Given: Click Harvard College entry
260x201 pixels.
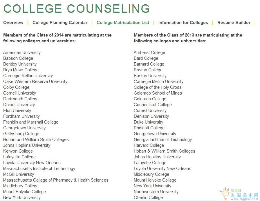Looking at the screenshot, I should tap(149, 145).
